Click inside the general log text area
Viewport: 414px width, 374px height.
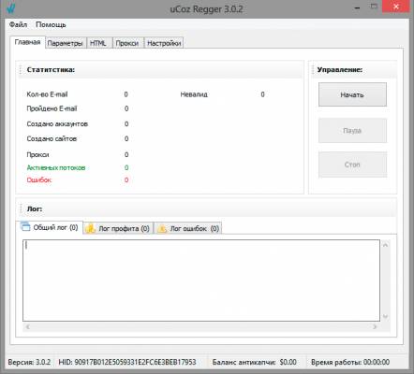click(201, 280)
